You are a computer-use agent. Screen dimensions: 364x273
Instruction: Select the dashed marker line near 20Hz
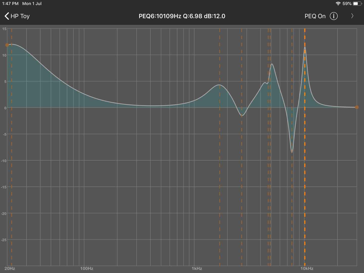click(x=12, y=147)
